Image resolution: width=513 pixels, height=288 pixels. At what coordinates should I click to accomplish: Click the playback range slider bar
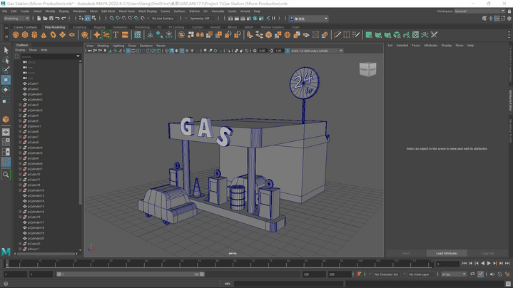(131, 274)
